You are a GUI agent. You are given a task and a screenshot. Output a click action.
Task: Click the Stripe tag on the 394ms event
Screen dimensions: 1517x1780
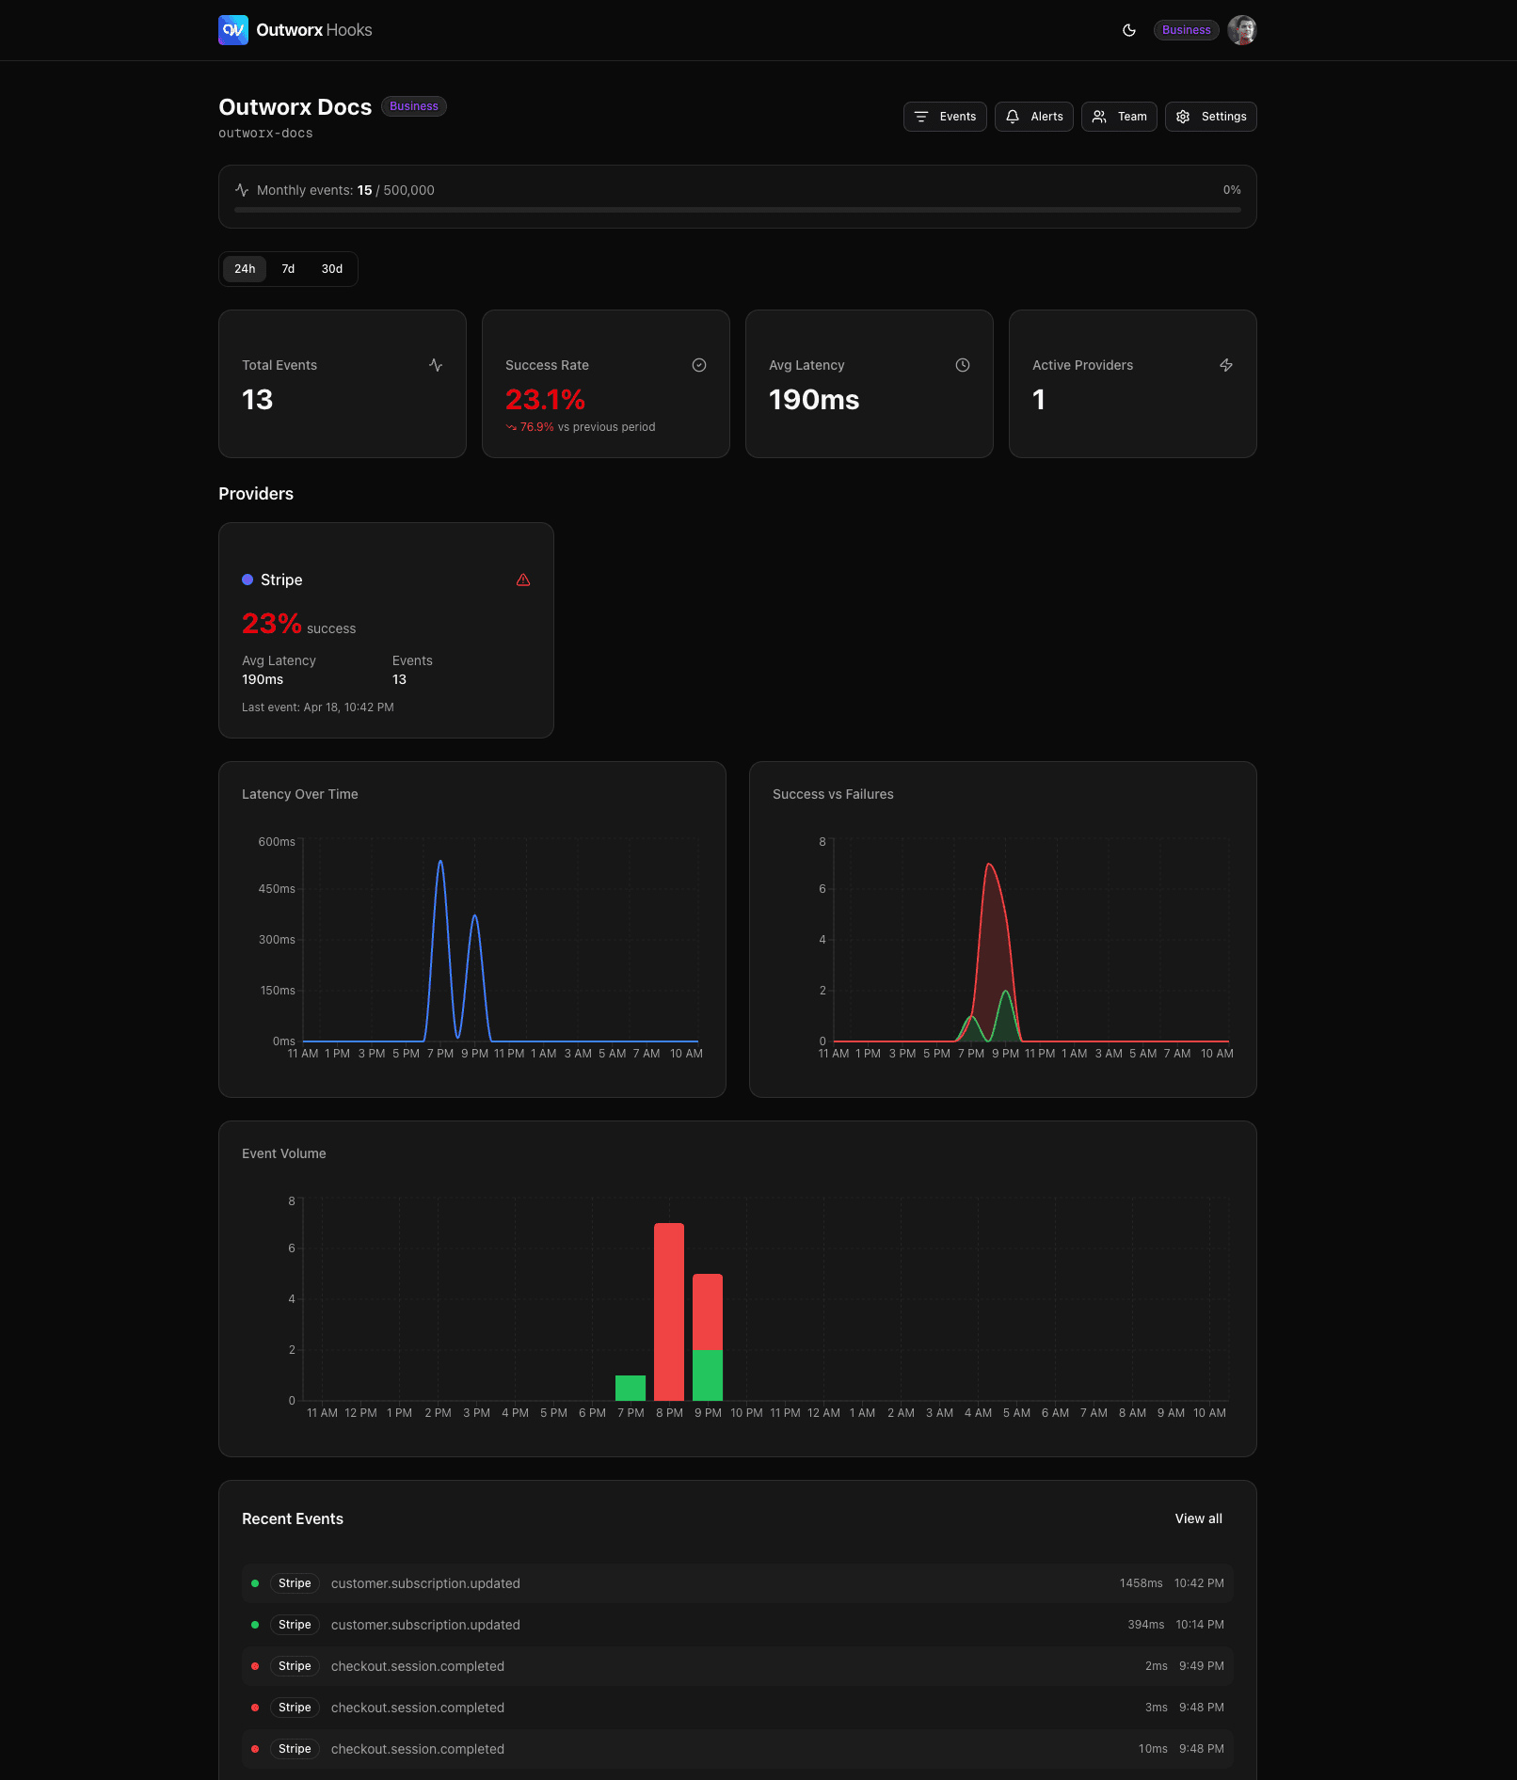point(295,1625)
